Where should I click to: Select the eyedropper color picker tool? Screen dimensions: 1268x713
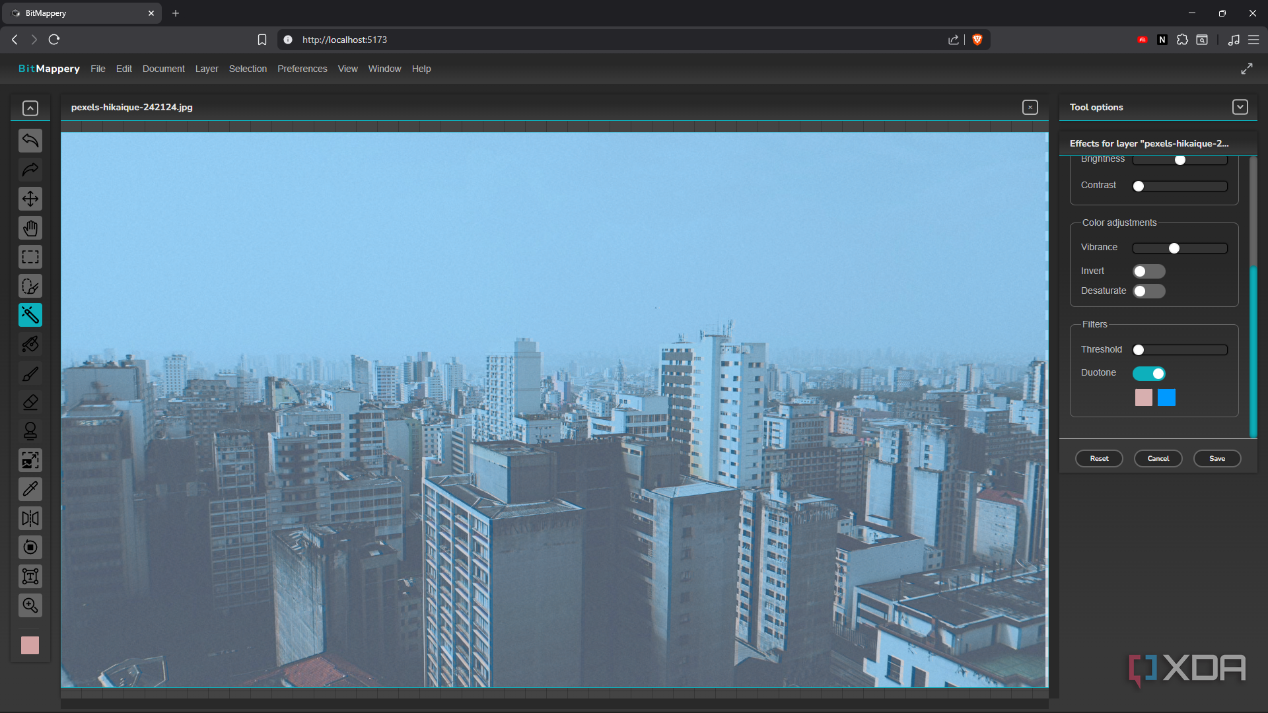[x=30, y=489]
